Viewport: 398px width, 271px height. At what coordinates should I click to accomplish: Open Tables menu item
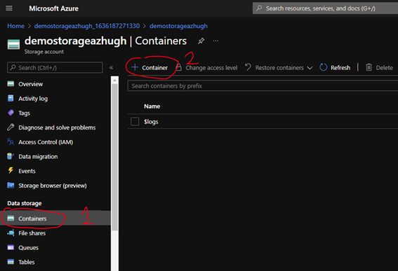pos(27,262)
